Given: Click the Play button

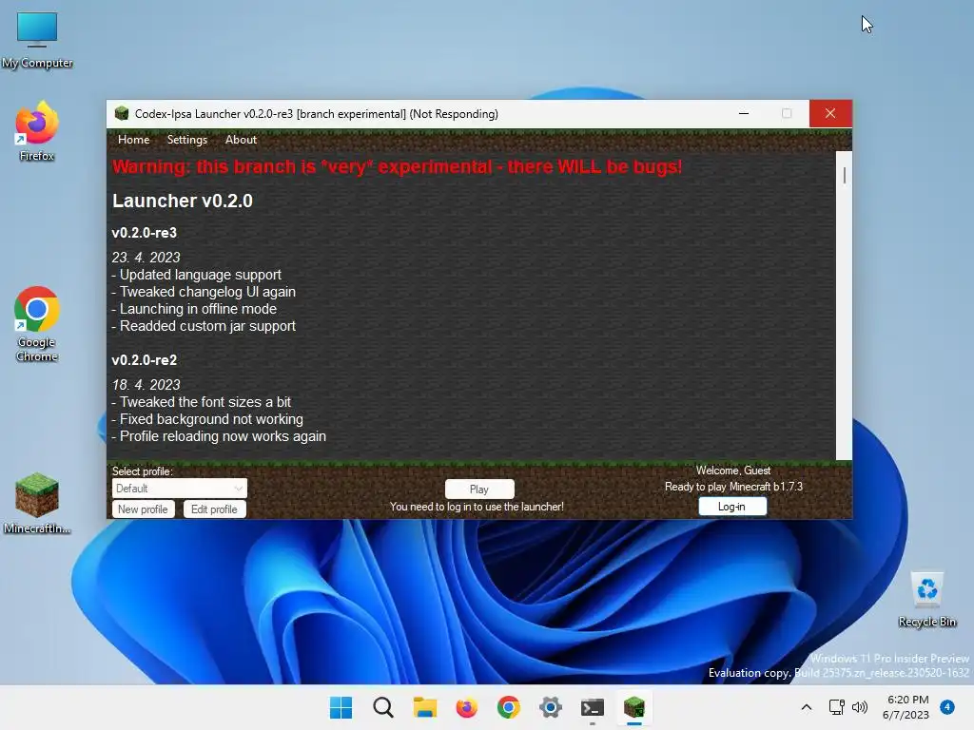Looking at the screenshot, I should click(x=479, y=490).
